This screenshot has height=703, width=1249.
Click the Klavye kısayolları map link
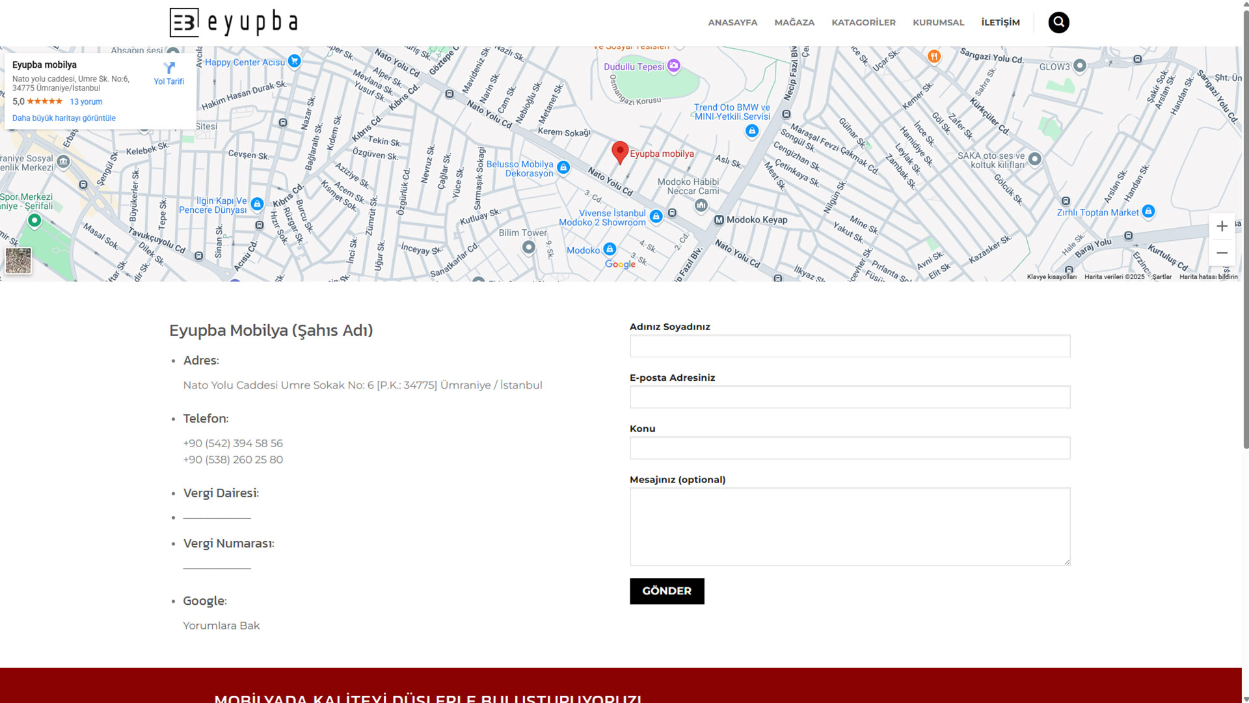click(x=1051, y=277)
